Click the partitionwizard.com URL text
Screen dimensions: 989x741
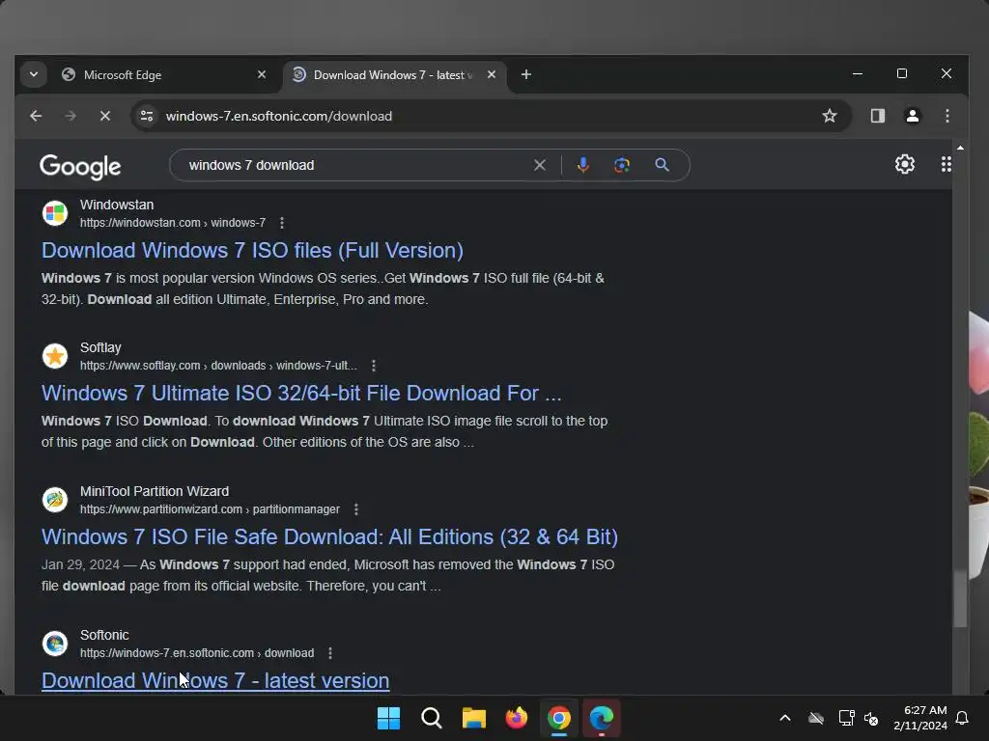210,509
